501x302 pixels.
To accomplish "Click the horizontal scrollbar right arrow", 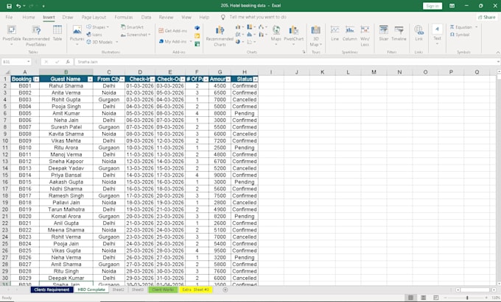I will pyautogui.click(x=494, y=290).
